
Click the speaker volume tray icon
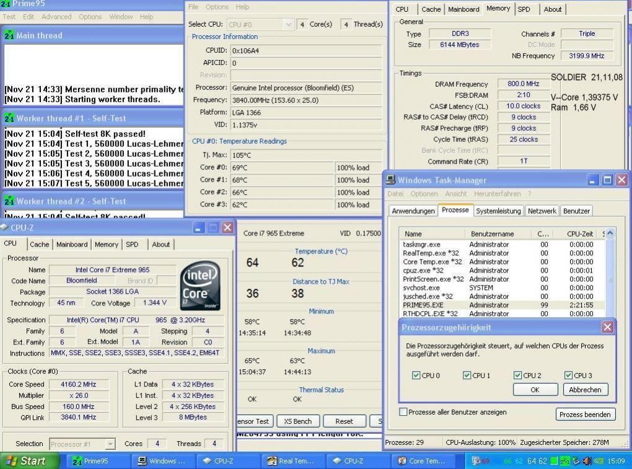point(587,460)
